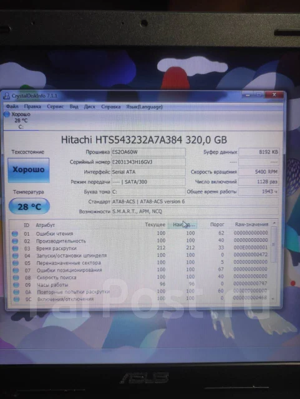The image size is (300, 399).
Task: Open the Вид menu
Action: (74, 107)
